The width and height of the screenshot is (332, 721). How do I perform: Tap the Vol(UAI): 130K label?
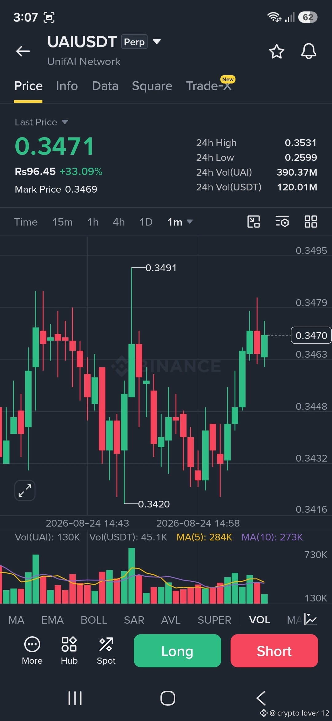[47, 537]
